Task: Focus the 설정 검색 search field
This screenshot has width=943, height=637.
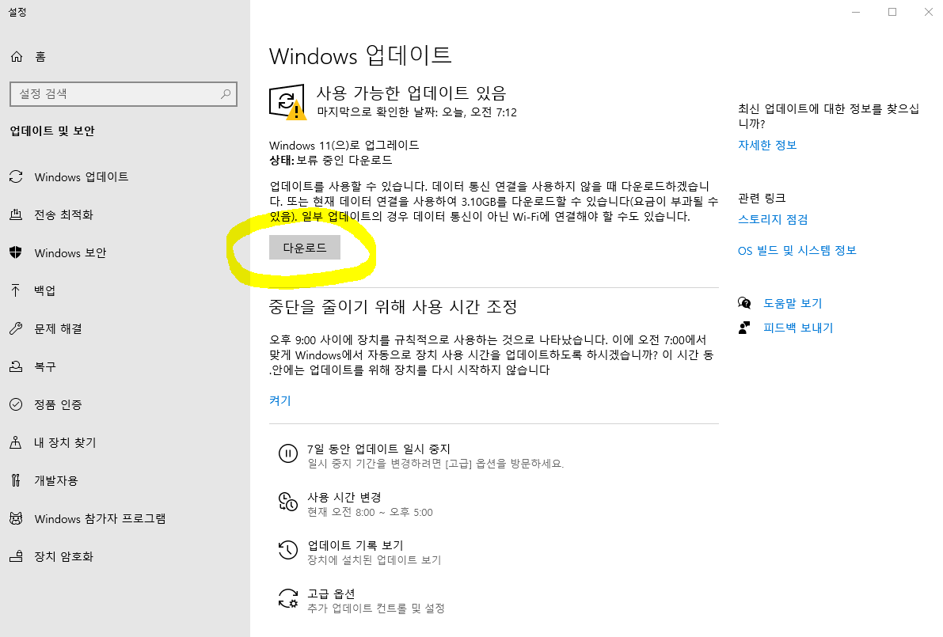Action: pyautogui.click(x=124, y=93)
